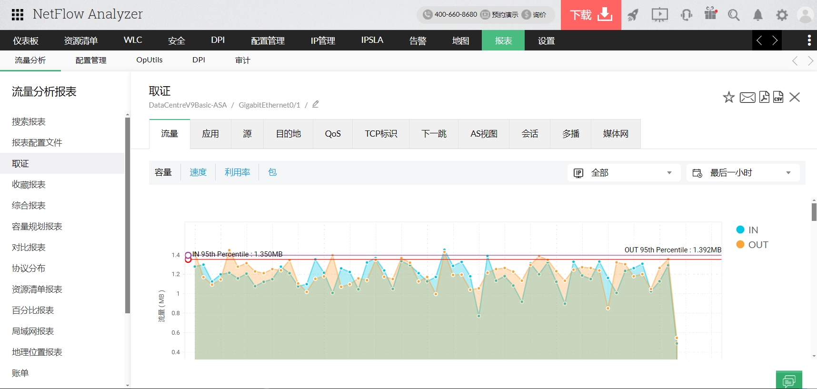The image size is (817, 389).
Task: Click the 下载 download button
Action: (x=590, y=15)
